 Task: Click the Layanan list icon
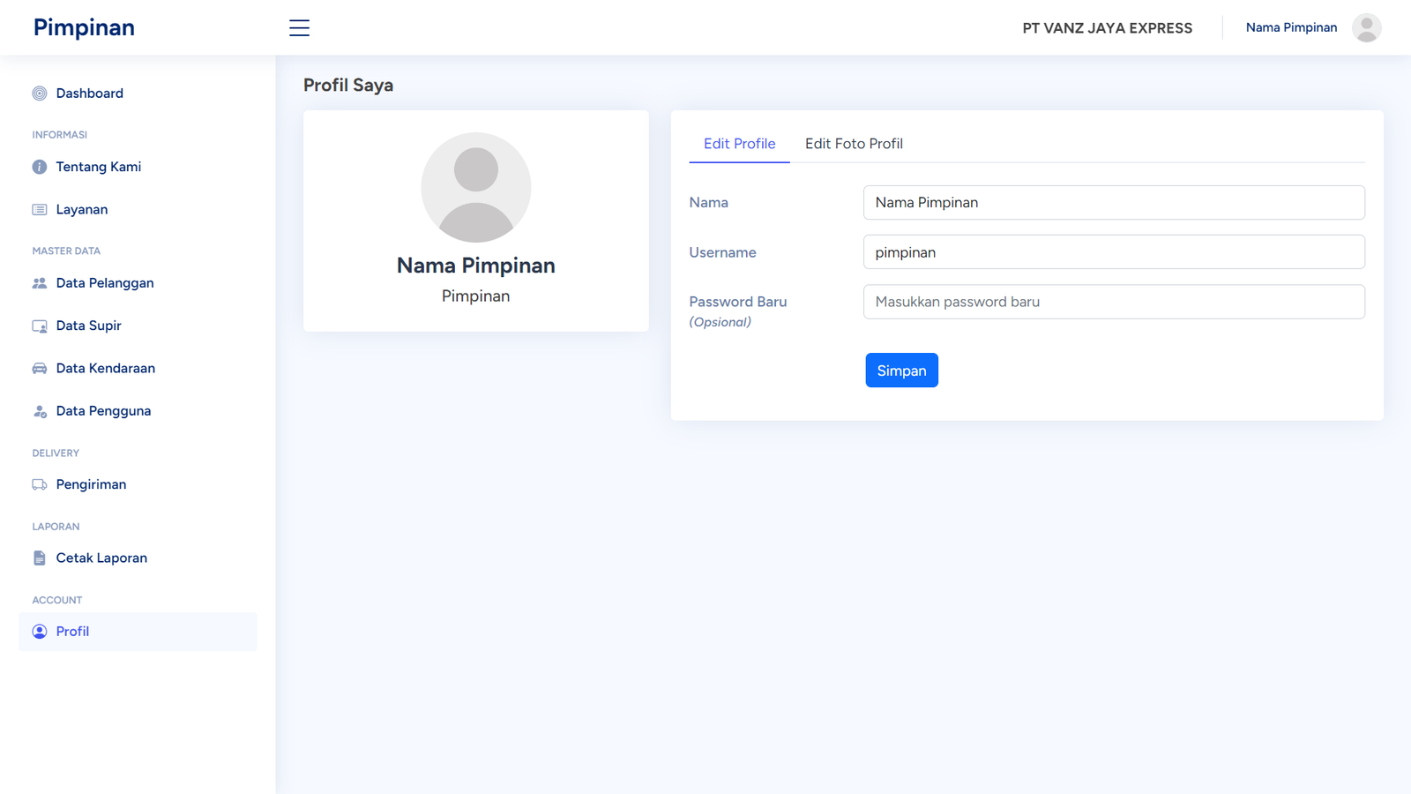[40, 210]
